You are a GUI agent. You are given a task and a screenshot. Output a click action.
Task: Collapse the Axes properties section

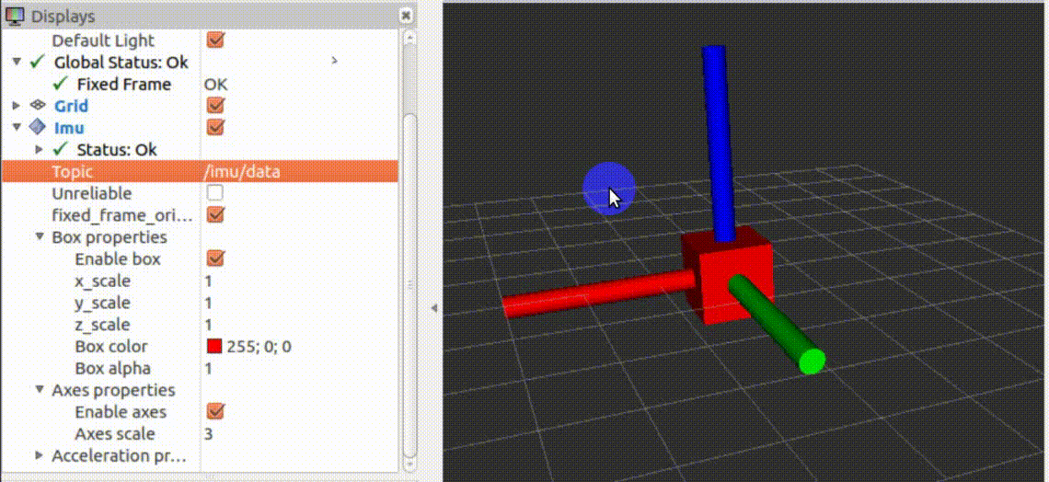click(40, 389)
